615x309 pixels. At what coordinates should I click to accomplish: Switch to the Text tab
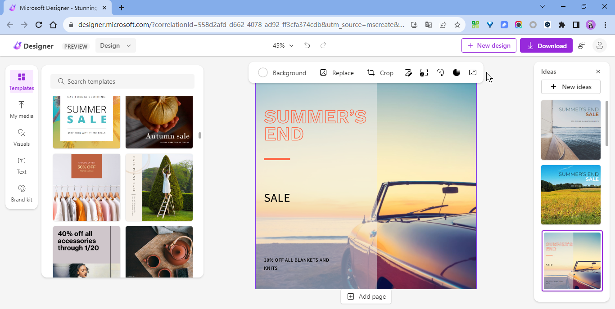(x=21, y=165)
